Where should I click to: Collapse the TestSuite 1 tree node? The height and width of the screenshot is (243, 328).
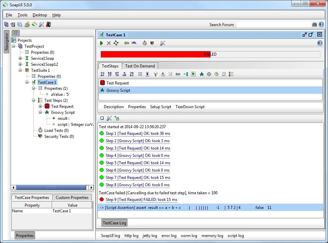(x=20, y=70)
